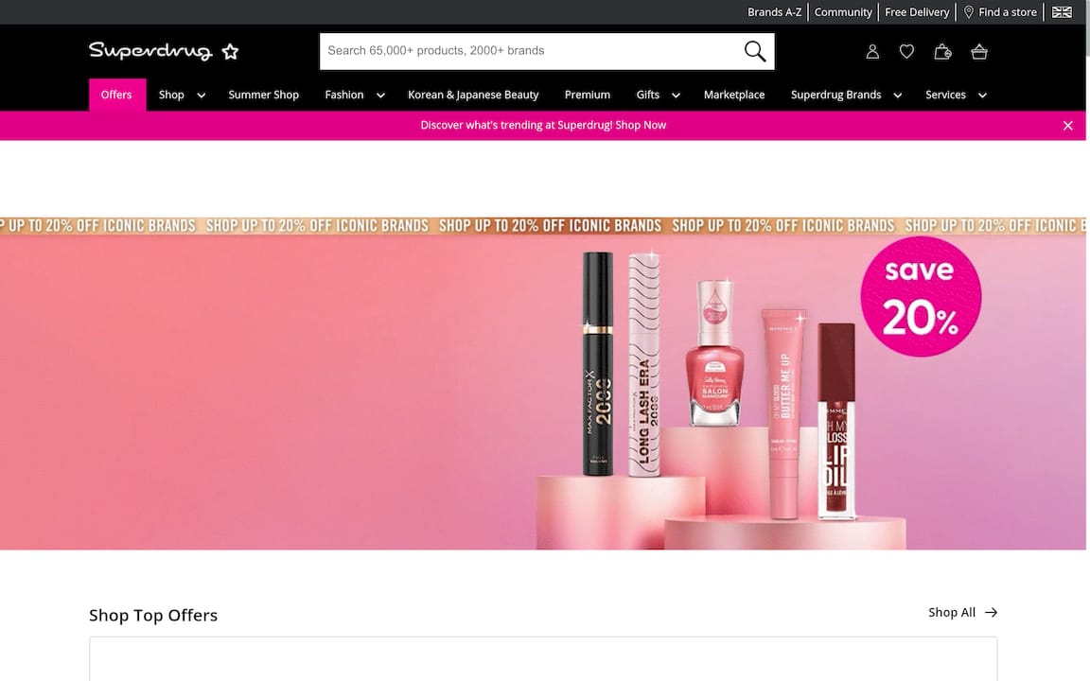Open the shopping basket icon

[979, 51]
